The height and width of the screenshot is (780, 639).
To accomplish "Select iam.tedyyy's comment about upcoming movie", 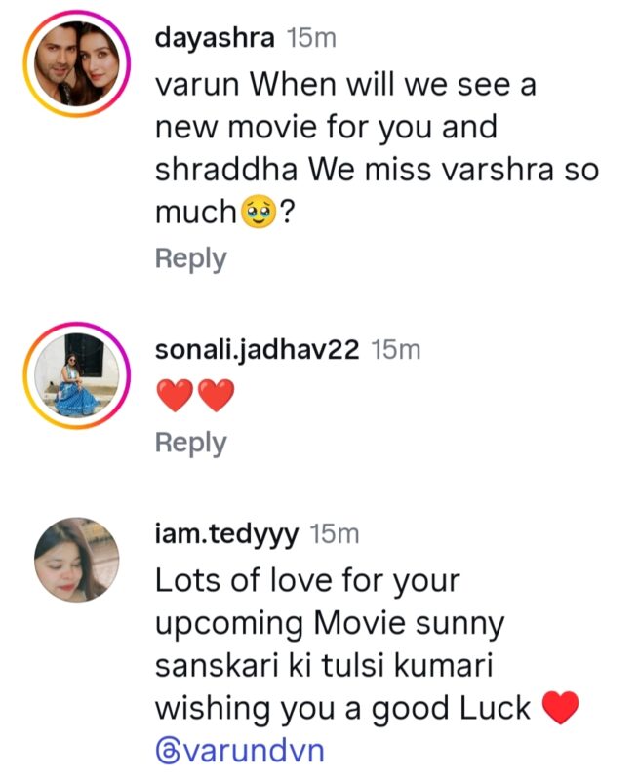I will tap(367, 666).
